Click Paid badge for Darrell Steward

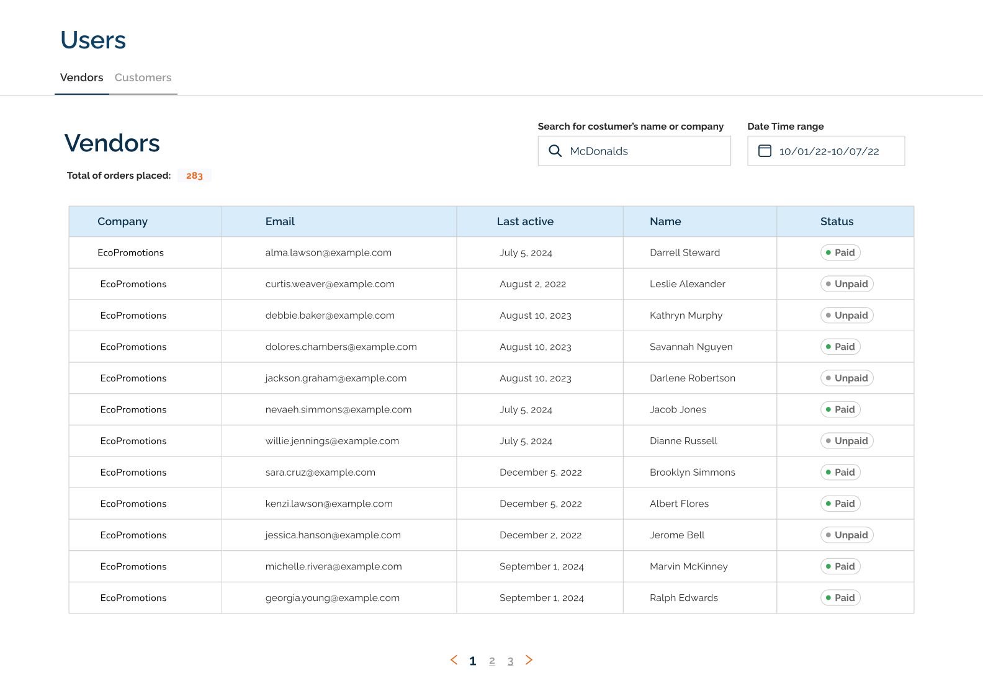(840, 252)
